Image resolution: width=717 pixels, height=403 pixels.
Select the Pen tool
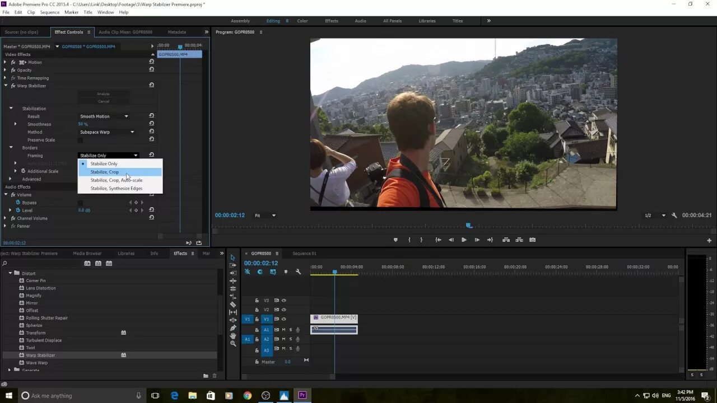point(233,328)
